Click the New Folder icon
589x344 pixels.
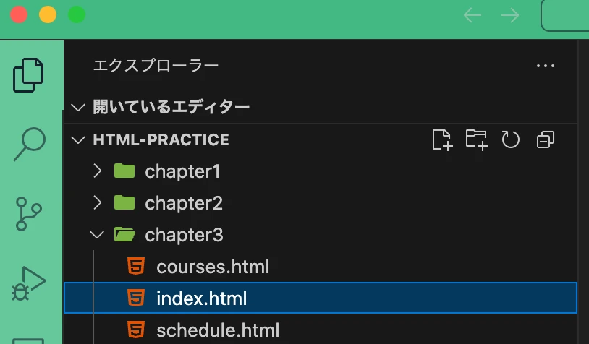476,139
